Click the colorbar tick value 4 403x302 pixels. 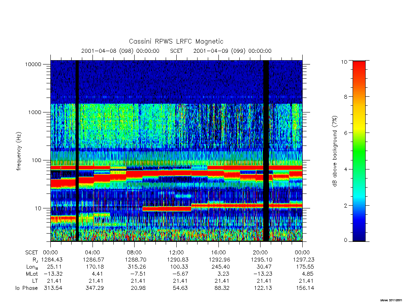click(x=346, y=169)
